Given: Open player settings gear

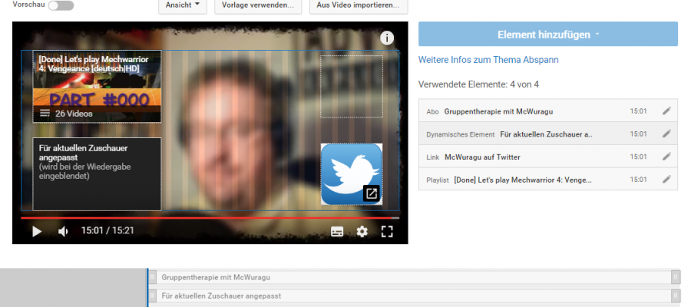Looking at the screenshot, I should point(362,231).
